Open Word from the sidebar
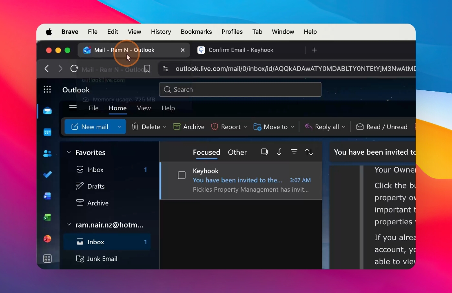This screenshot has height=293, width=452. point(48,196)
